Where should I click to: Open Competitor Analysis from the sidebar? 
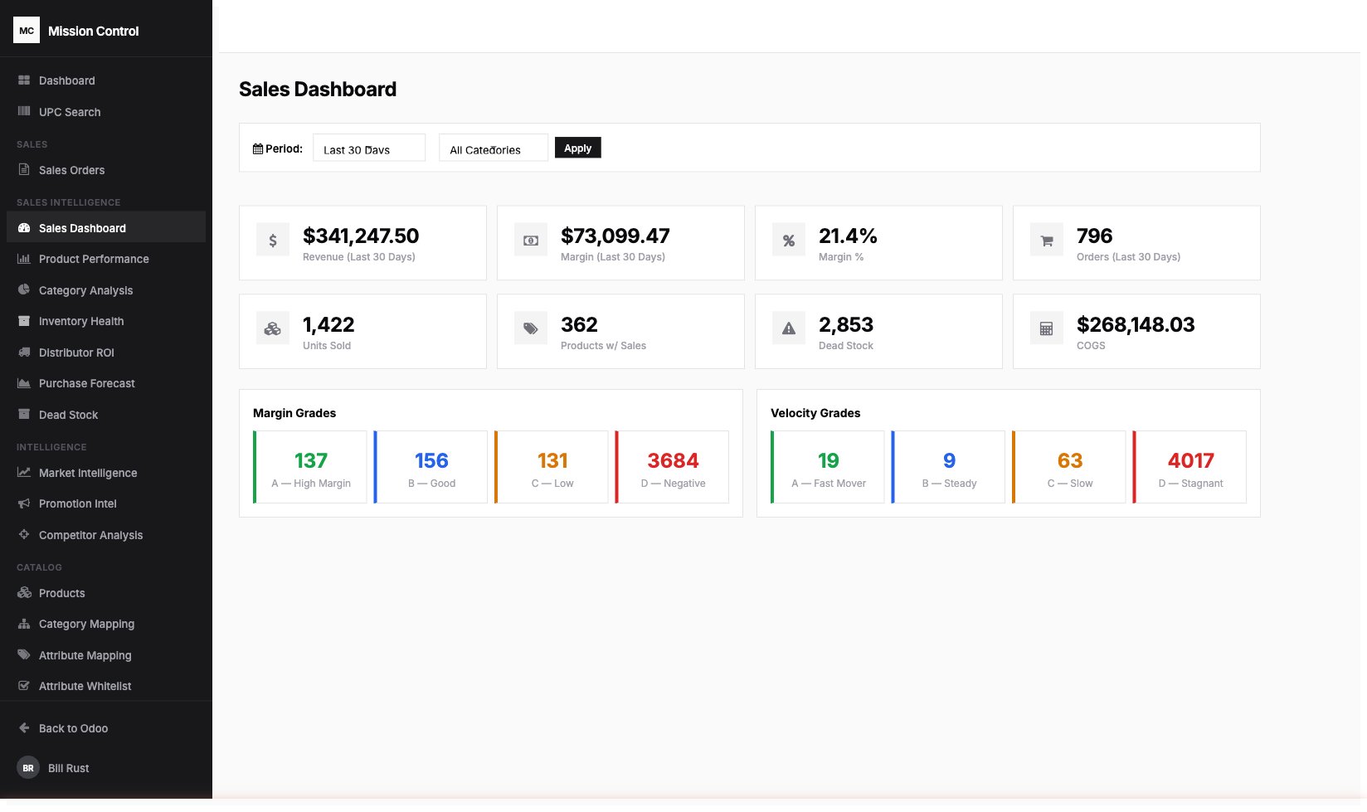pyautogui.click(x=90, y=535)
